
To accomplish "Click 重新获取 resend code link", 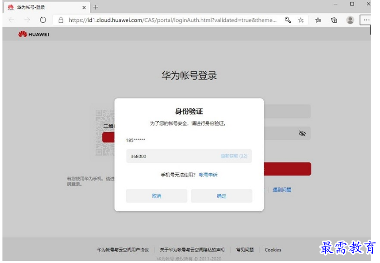I will (x=234, y=156).
